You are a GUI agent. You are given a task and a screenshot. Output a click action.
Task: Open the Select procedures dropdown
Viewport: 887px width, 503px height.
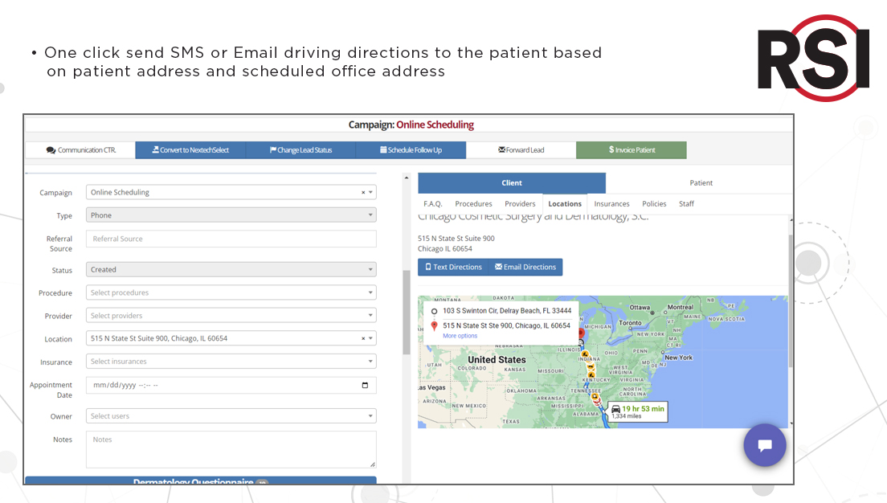click(231, 292)
